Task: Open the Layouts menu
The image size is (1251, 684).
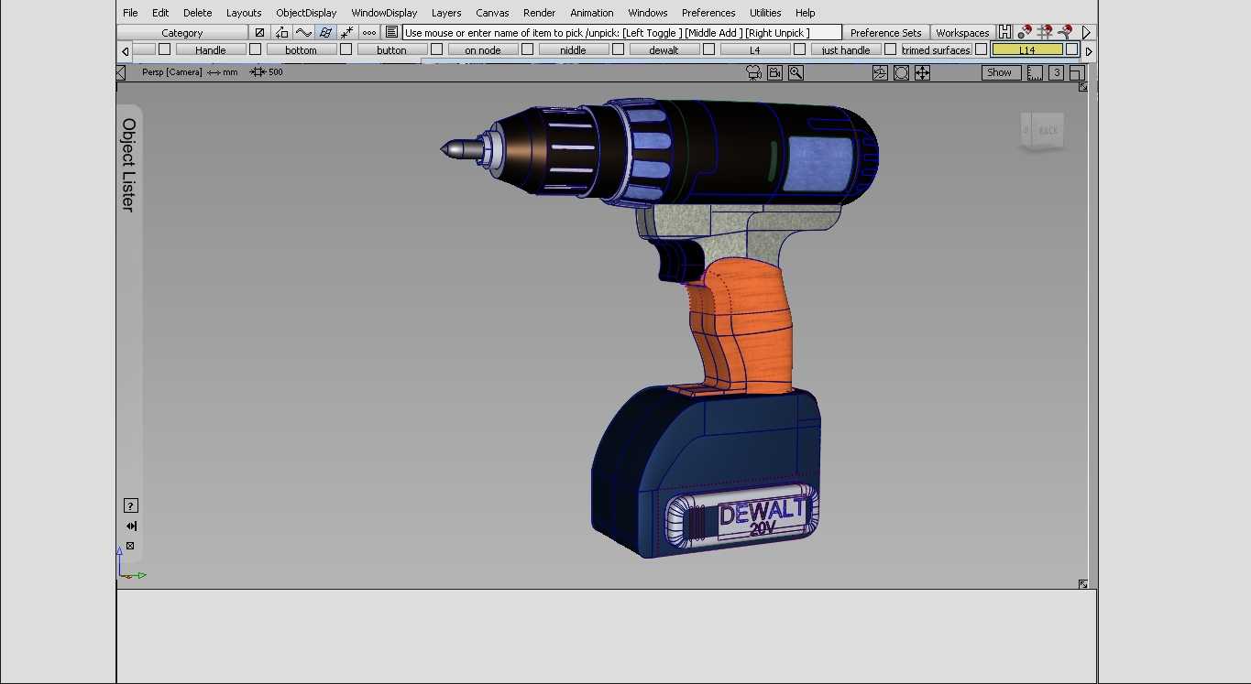Action: pos(244,13)
